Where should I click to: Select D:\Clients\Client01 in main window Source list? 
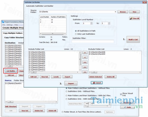pos(13,83)
